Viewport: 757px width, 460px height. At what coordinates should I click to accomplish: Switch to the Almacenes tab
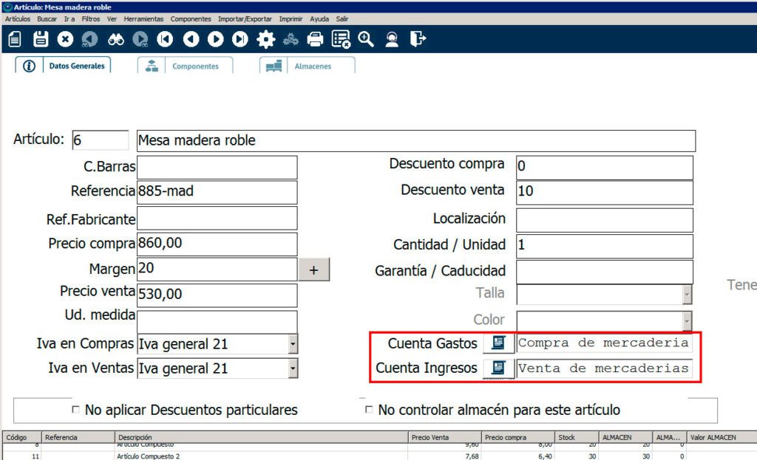click(307, 66)
